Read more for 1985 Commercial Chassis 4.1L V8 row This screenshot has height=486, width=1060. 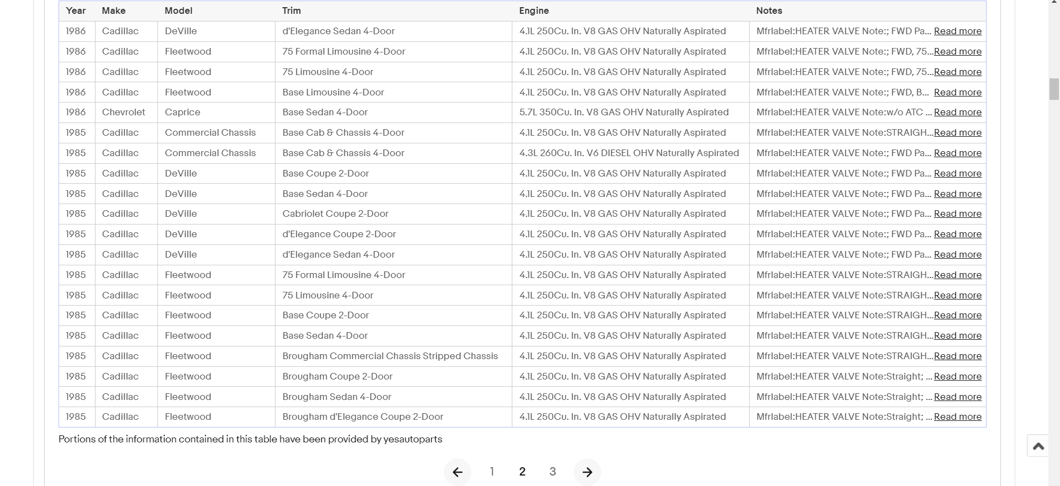pyautogui.click(x=958, y=133)
